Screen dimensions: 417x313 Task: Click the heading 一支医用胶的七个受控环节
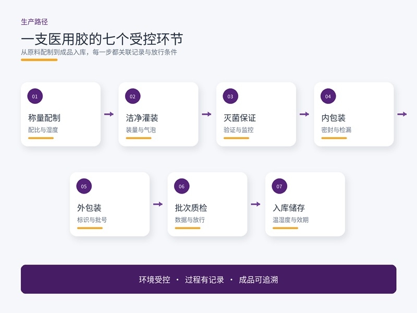(102, 39)
